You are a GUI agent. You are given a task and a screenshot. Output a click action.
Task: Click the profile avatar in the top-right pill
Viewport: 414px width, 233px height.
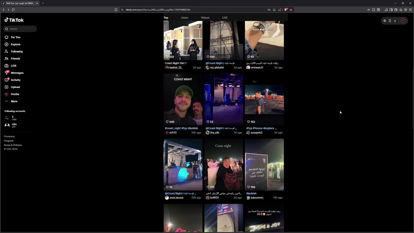pyautogui.click(x=403, y=21)
